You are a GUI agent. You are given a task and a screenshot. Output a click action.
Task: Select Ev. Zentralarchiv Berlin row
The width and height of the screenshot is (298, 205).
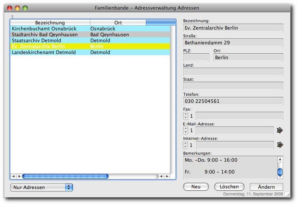tap(90, 46)
